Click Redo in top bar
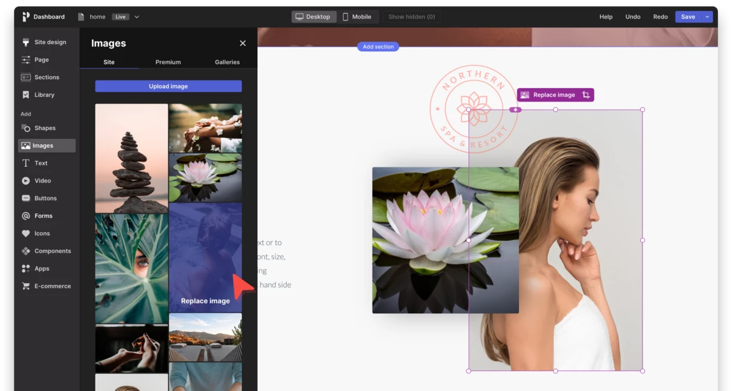Screen dimensions: 732x391 [x=660, y=17]
